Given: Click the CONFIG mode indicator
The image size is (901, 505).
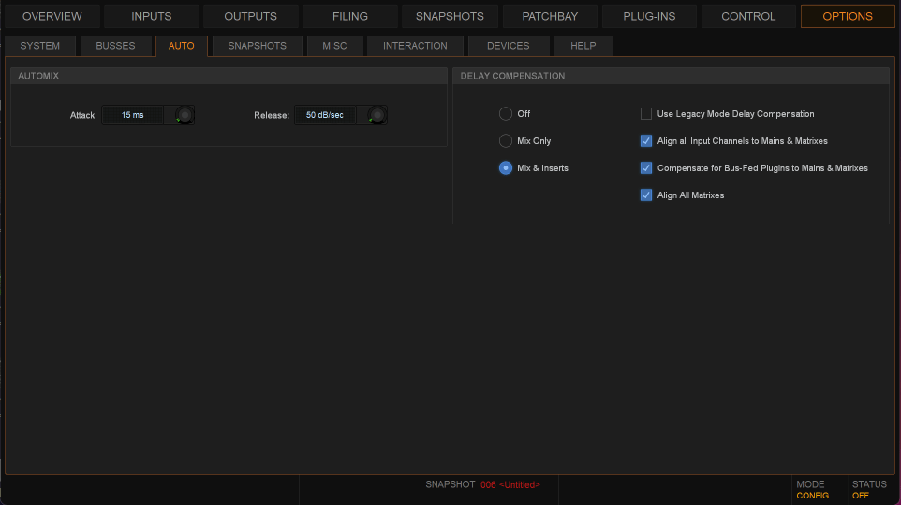Looking at the screenshot, I should click(x=813, y=496).
